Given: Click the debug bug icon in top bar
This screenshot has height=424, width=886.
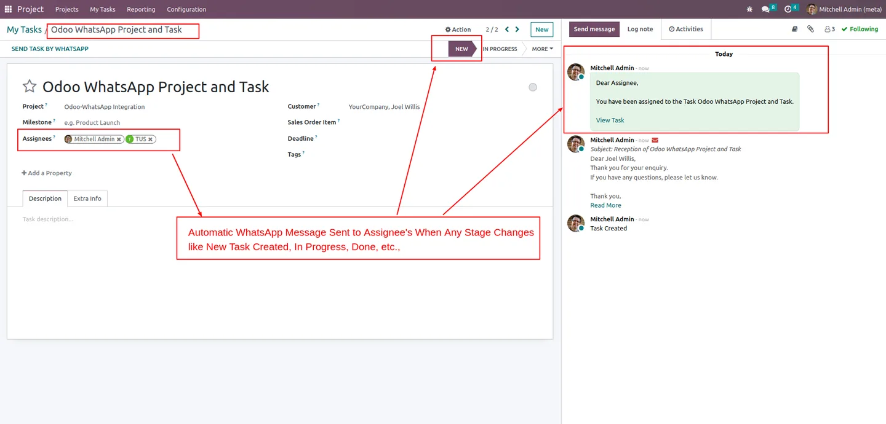Looking at the screenshot, I should [x=749, y=9].
